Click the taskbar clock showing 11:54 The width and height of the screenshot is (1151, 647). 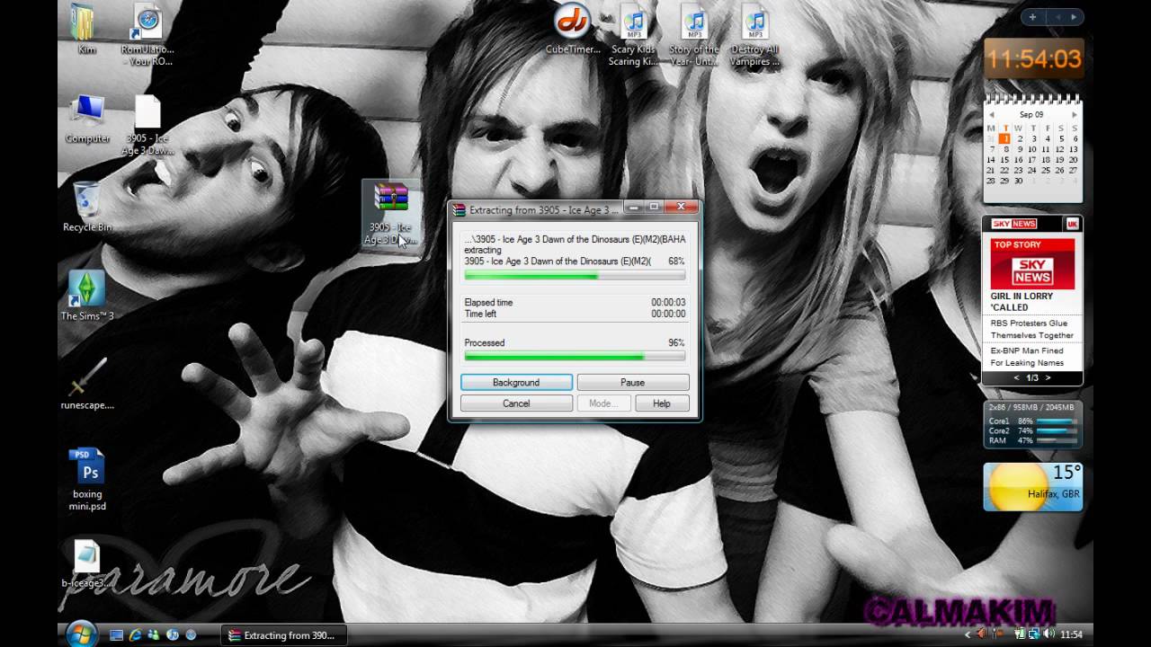(1071, 634)
